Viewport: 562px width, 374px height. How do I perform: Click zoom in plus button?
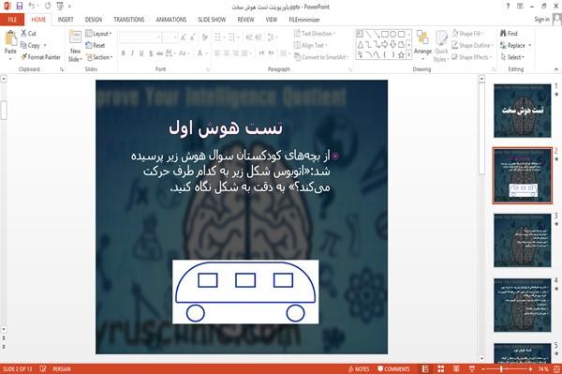[530, 369]
